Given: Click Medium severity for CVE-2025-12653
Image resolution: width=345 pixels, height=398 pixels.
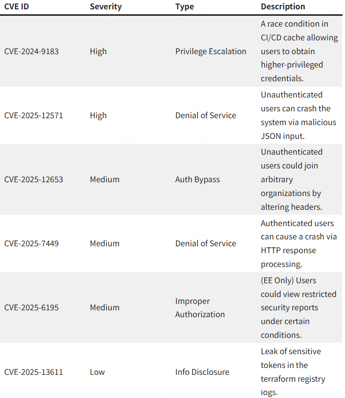Looking at the screenshot, I should pyautogui.click(x=104, y=179).
